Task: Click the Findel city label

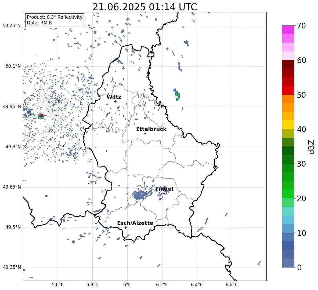Action: pos(164,189)
